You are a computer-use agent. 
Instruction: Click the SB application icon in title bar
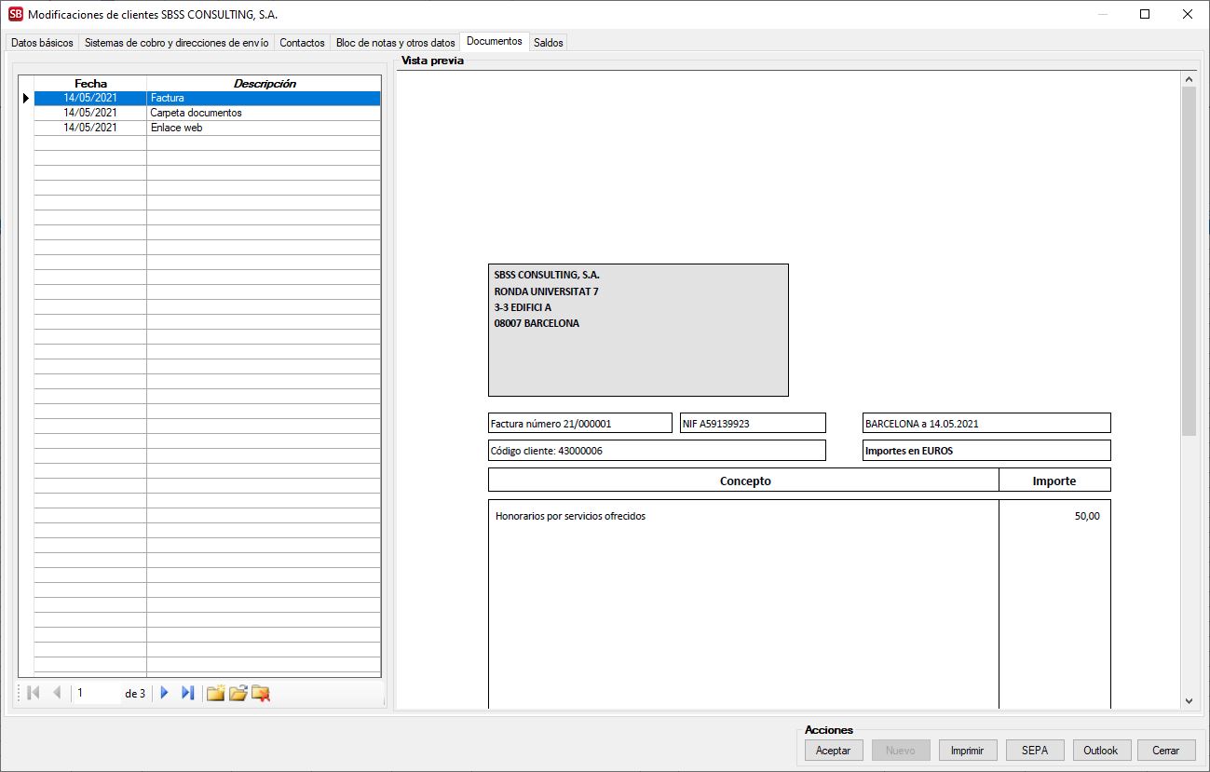(x=15, y=14)
